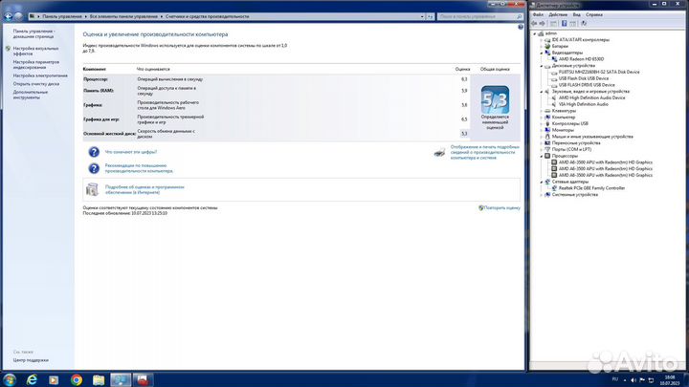Open 'Панель управления - домашняя страница' link
The width and height of the screenshot is (689, 387).
click(x=33, y=33)
